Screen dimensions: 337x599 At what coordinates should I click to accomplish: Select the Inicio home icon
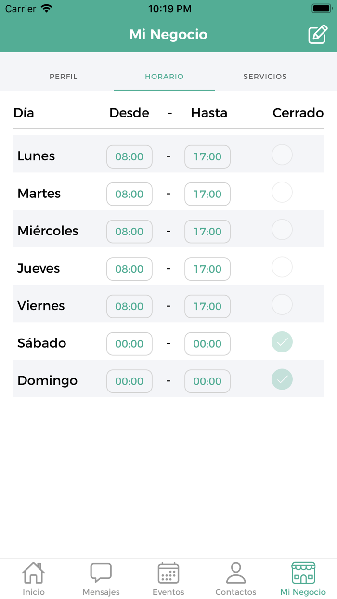click(x=33, y=575)
